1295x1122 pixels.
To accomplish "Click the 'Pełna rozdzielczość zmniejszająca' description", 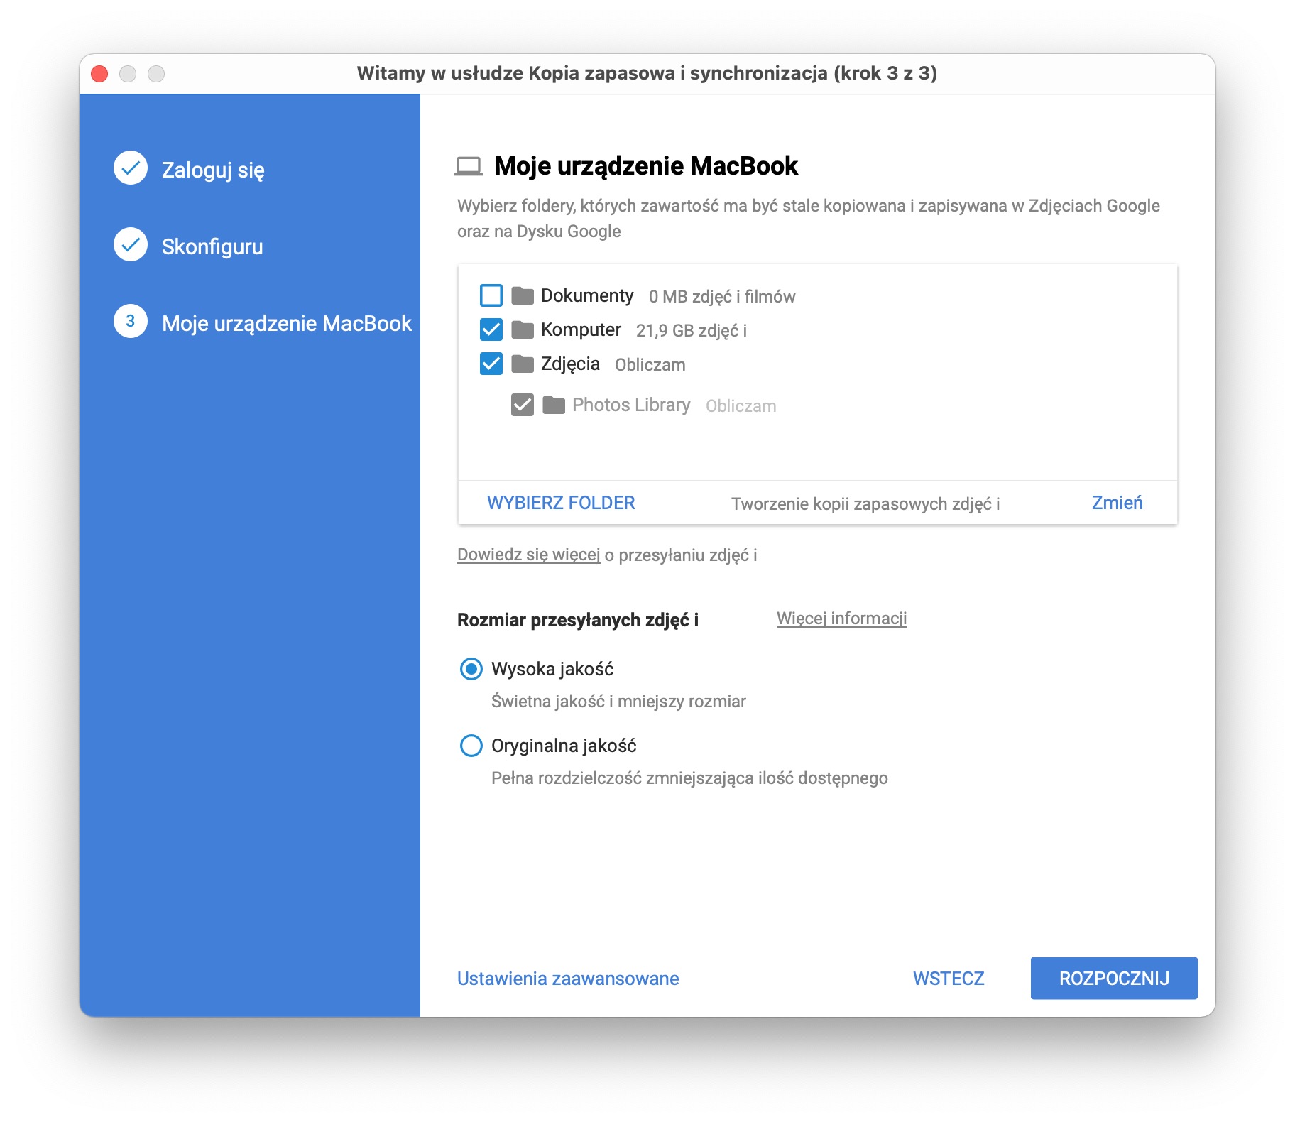I will (689, 778).
